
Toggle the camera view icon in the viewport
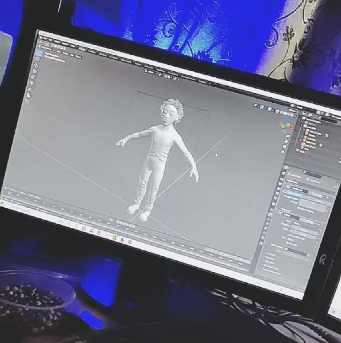[x=284, y=147]
